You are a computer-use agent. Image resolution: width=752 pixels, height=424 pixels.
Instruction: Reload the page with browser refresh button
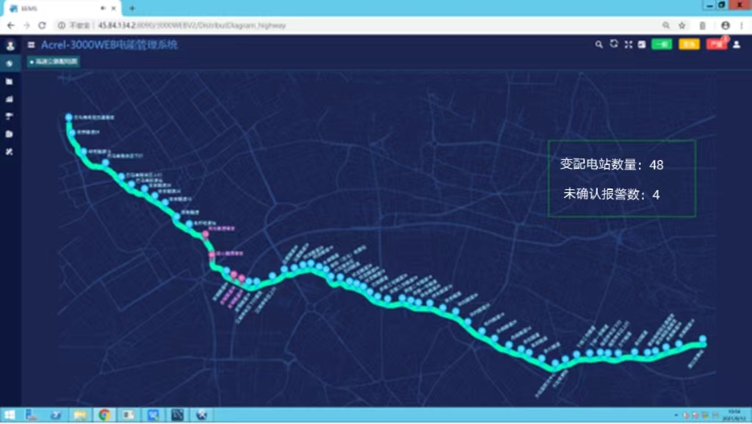(x=42, y=26)
